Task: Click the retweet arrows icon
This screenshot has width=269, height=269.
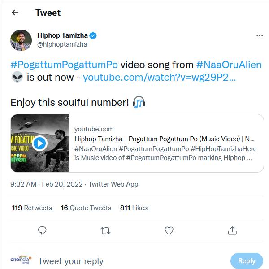Action: [x=105, y=230]
